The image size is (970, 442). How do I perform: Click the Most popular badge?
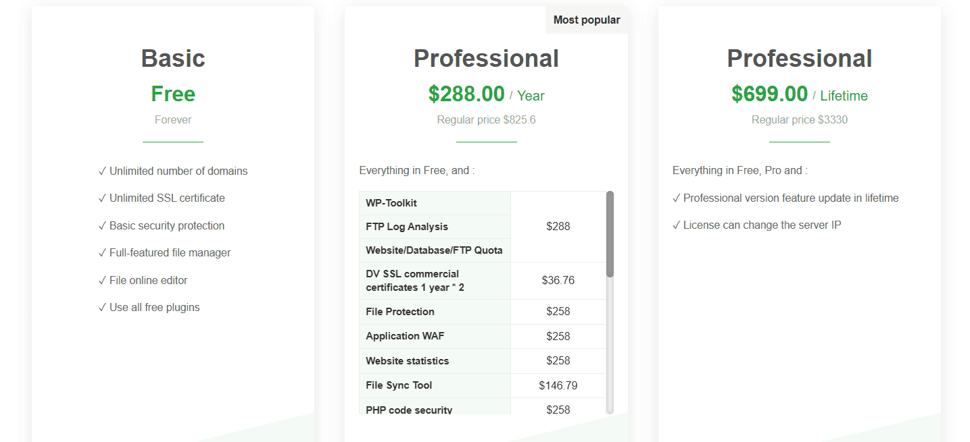586,20
